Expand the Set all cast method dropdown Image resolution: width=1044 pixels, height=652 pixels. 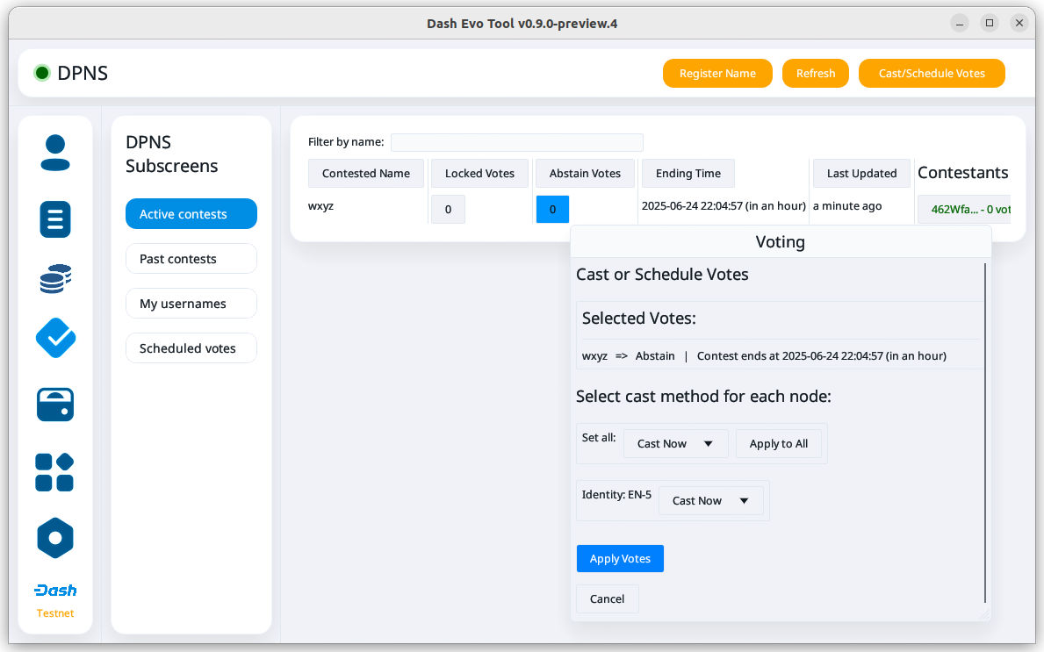(x=675, y=444)
